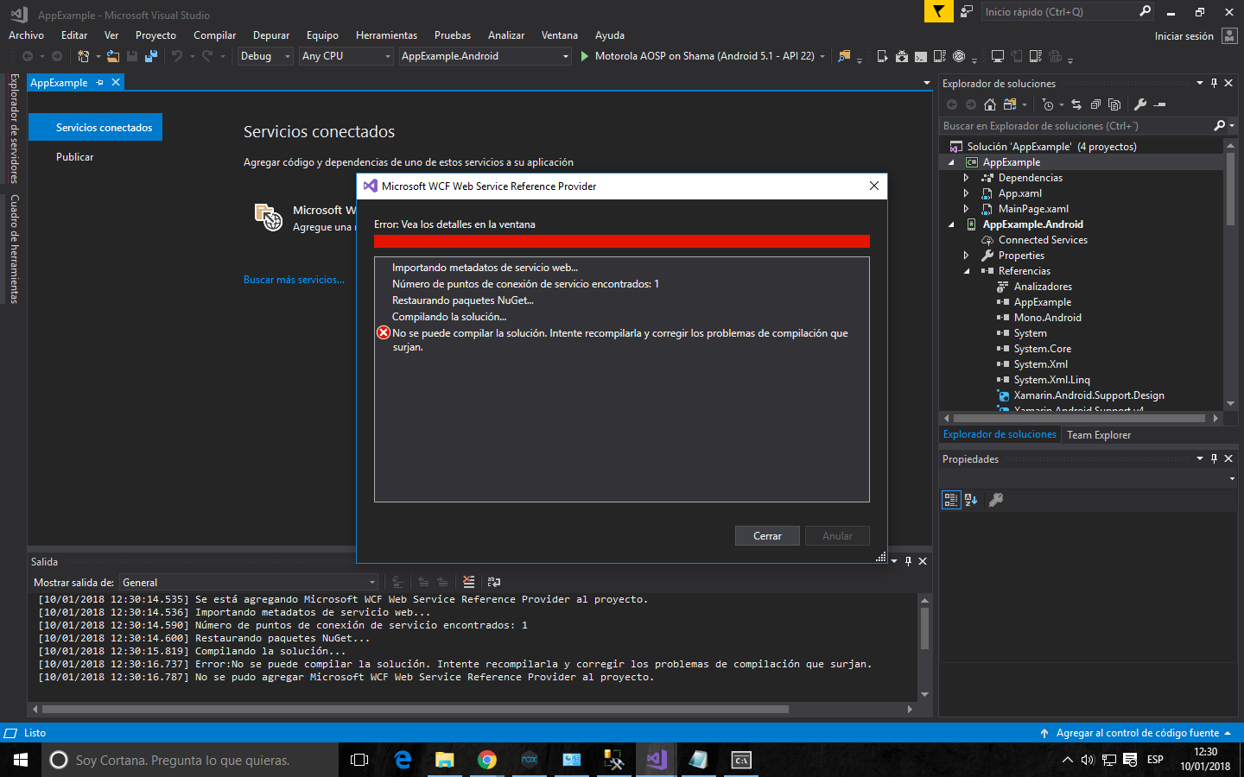
Task: Open the Herramientas menu
Action: [x=386, y=35]
